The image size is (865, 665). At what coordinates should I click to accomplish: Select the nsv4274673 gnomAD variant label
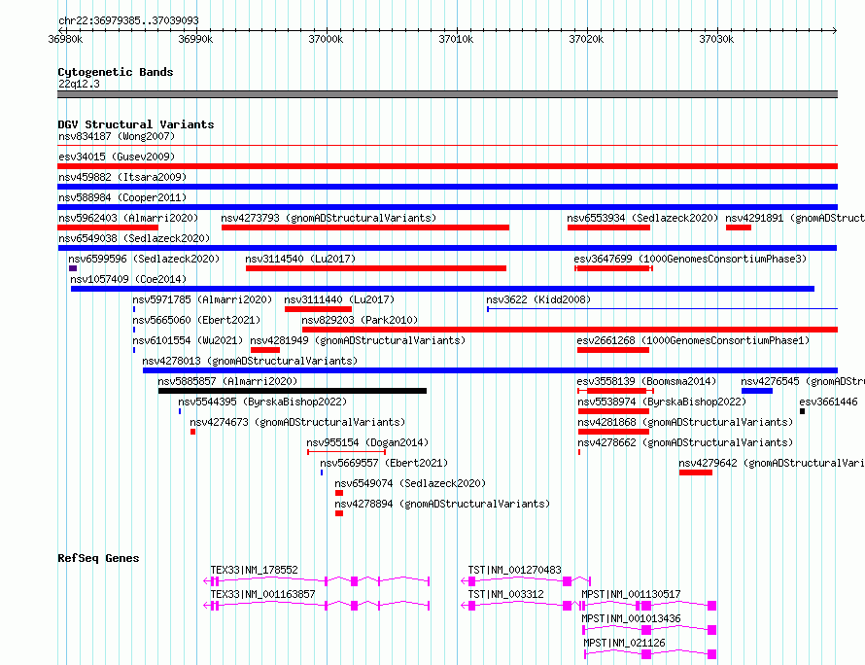297,422
